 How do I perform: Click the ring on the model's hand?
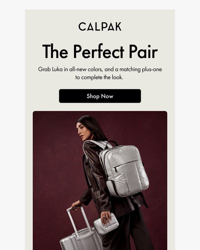[x=104, y=217]
